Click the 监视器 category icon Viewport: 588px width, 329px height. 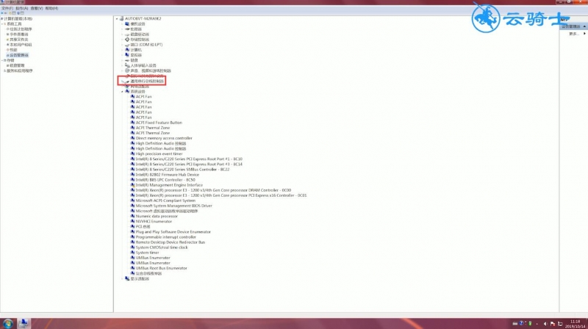pos(127,55)
